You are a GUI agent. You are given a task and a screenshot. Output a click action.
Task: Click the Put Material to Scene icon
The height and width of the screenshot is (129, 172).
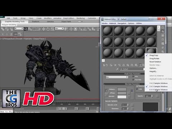pyautogui.click(x=107, y=65)
